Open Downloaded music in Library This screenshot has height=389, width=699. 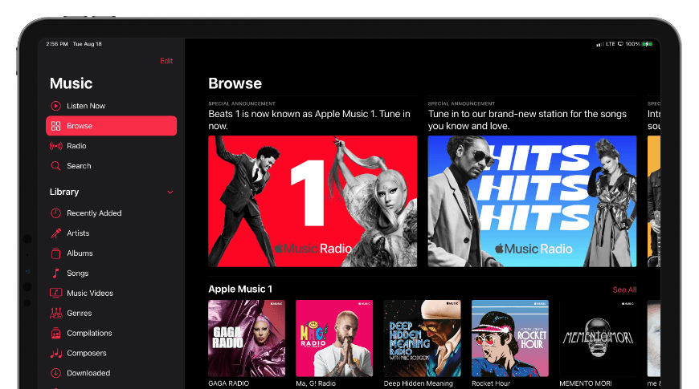click(x=112, y=373)
